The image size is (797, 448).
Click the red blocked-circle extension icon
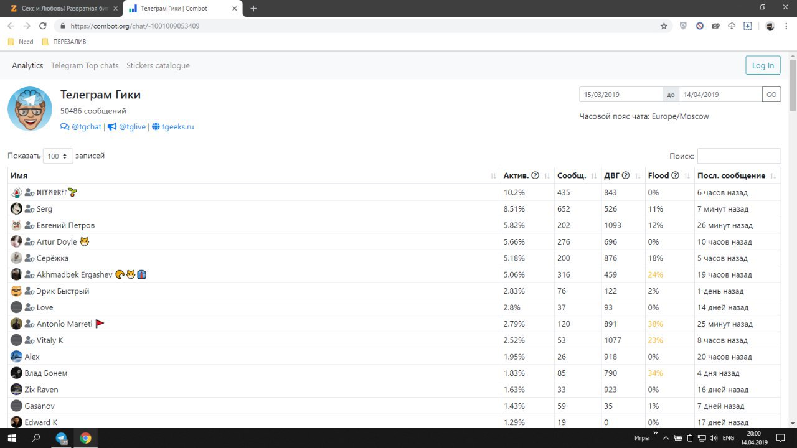click(699, 26)
